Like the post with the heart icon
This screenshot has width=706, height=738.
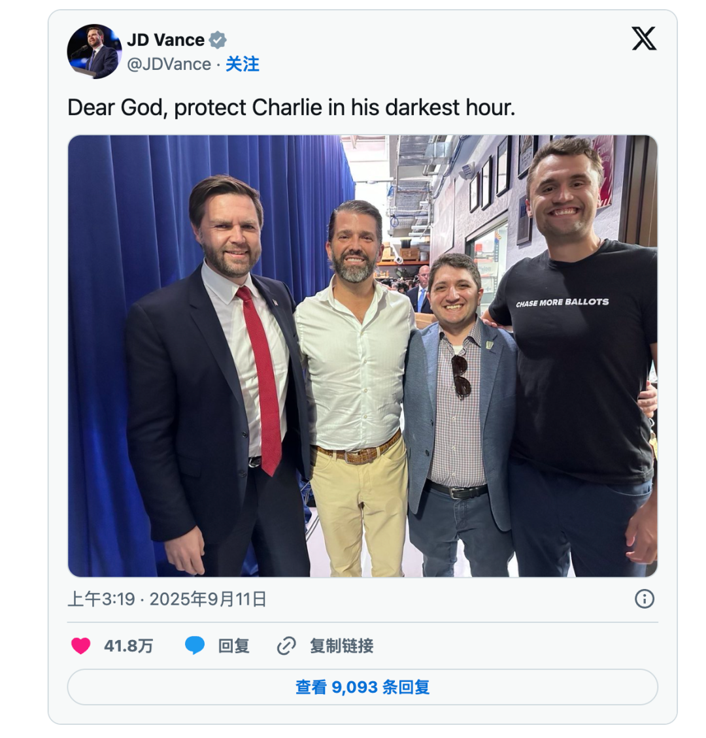81,646
